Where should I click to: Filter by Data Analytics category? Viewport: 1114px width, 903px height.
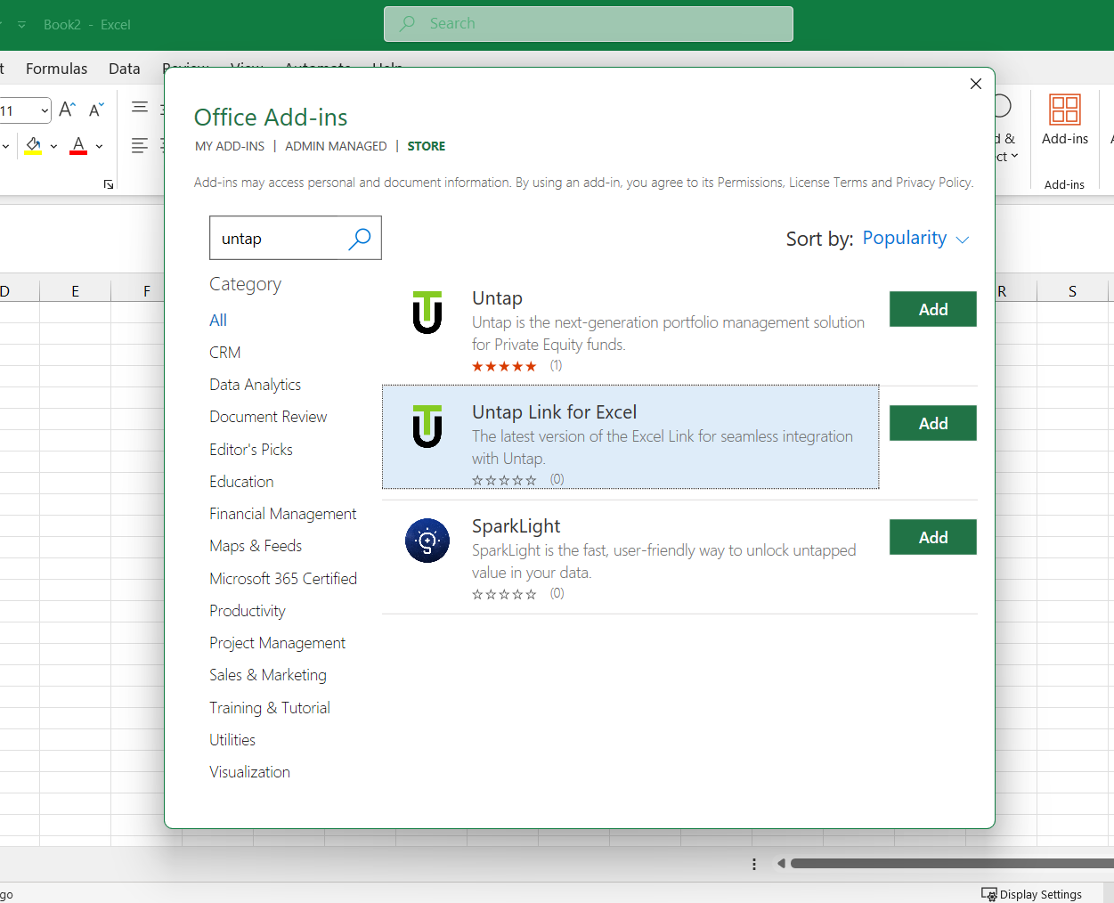(255, 385)
